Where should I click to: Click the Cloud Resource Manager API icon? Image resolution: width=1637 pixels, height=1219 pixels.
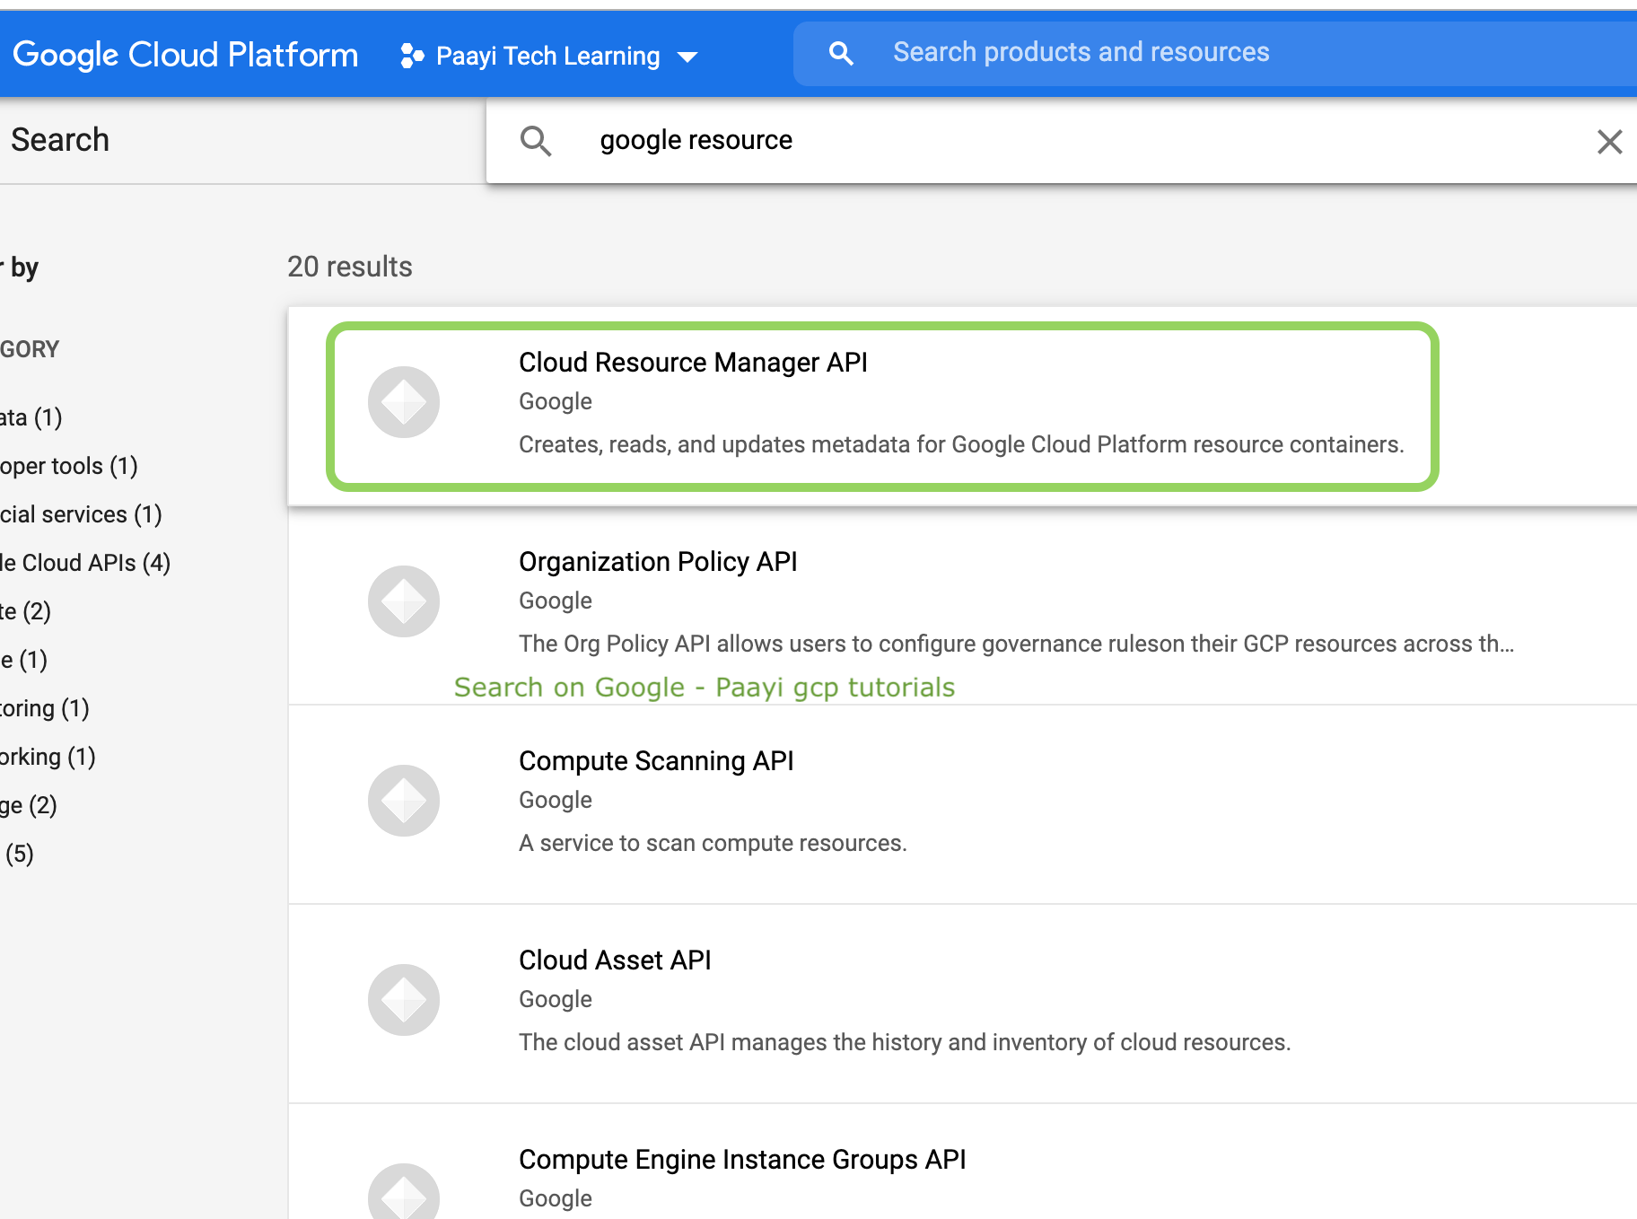[x=403, y=402]
